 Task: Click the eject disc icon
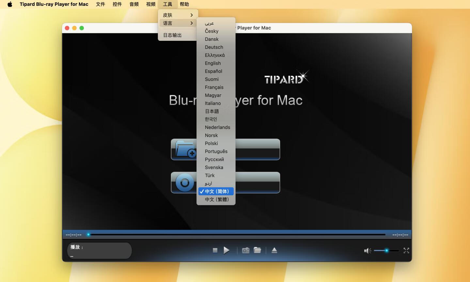[274, 250]
